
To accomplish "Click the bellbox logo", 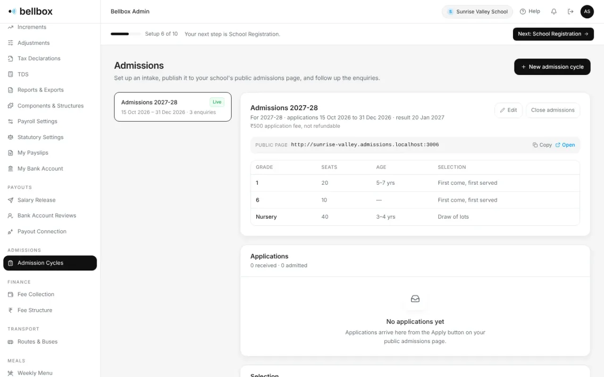I will tap(31, 11).
